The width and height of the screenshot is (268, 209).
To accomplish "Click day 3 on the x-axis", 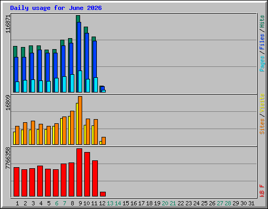I will pos(33,203).
